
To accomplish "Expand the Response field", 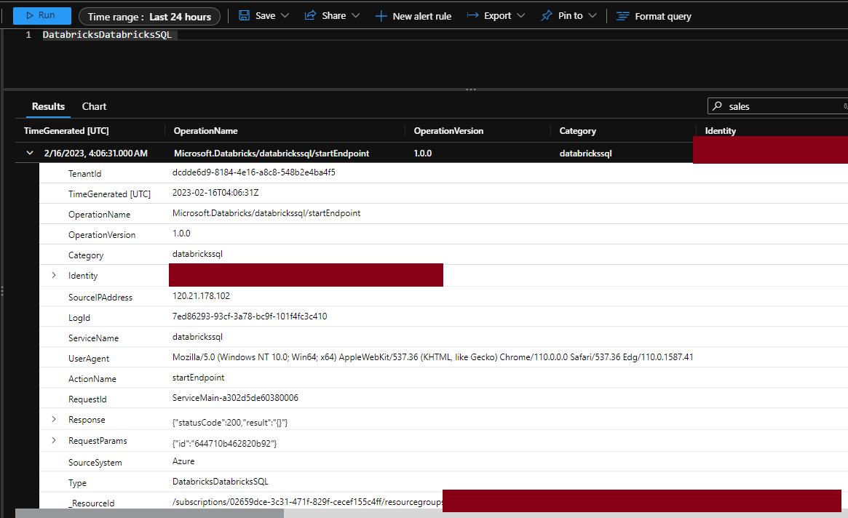I will tap(54, 419).
